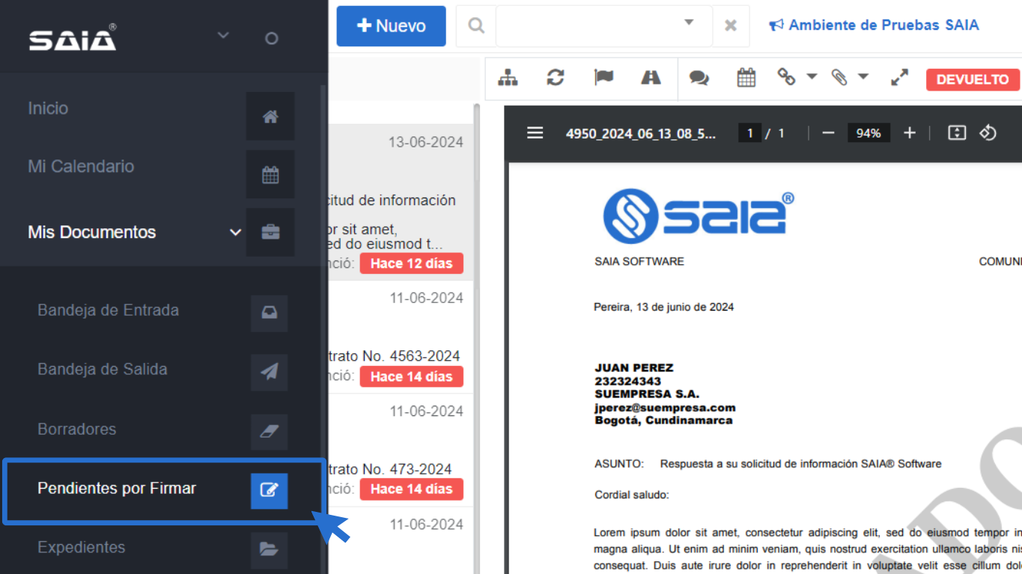Click the refresh arrows icon
The image size is (1022, 574).
(556, 78)
